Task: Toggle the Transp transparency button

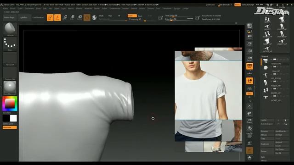Action: coord(249,143)
